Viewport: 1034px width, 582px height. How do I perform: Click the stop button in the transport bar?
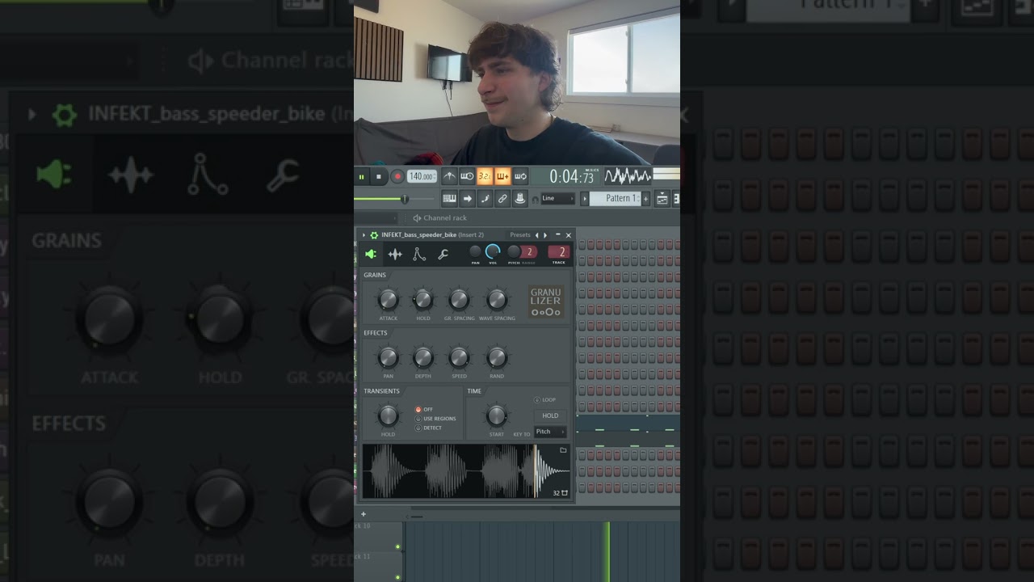[x=379, y=176]
